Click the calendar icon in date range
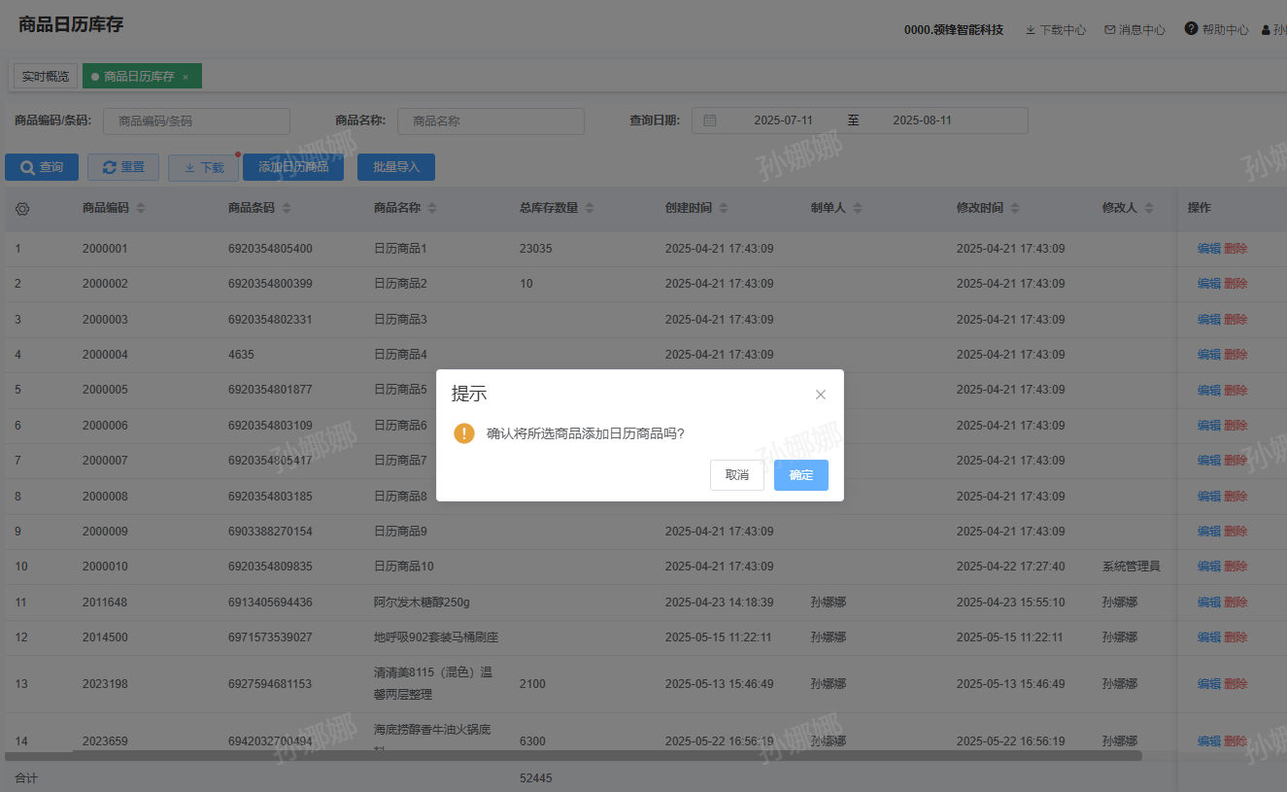Screen dimensions: 1287x792 click(x=710, y=121)
